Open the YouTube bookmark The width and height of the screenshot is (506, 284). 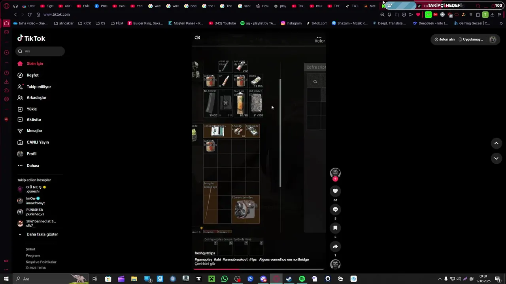(222, 23)
